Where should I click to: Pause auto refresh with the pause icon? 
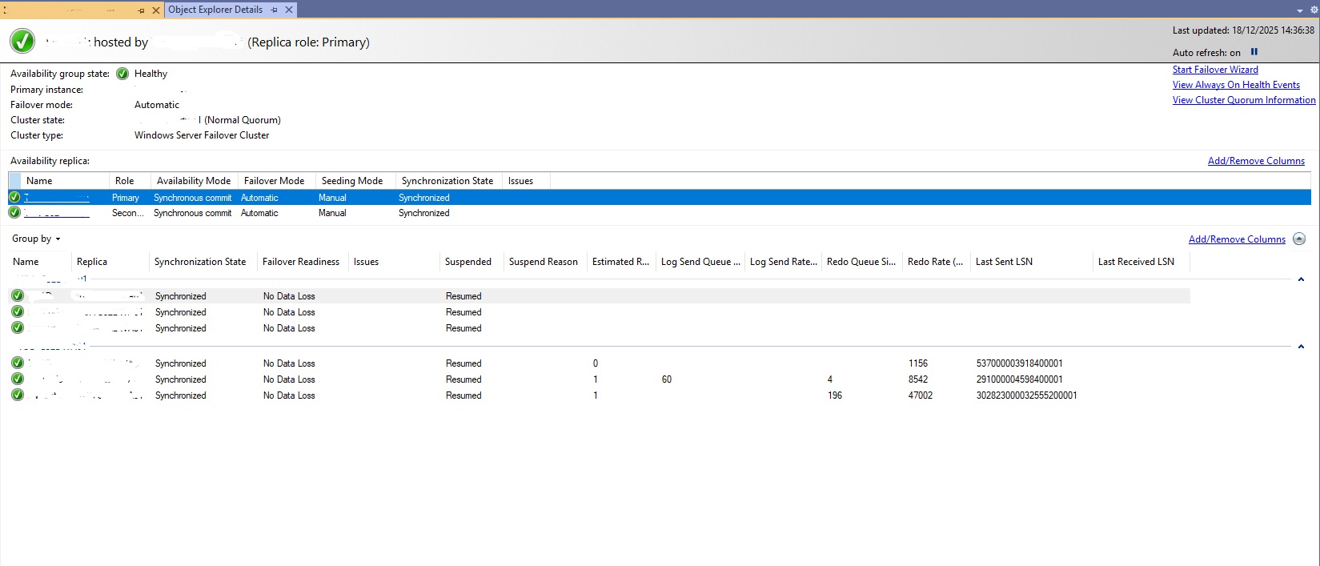[1254, 52]
